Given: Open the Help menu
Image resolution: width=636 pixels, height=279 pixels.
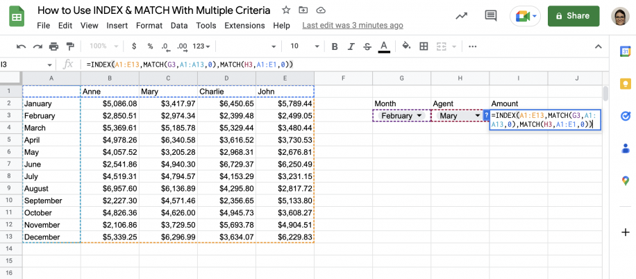Looking at the screenshot, I should [281, 26].
